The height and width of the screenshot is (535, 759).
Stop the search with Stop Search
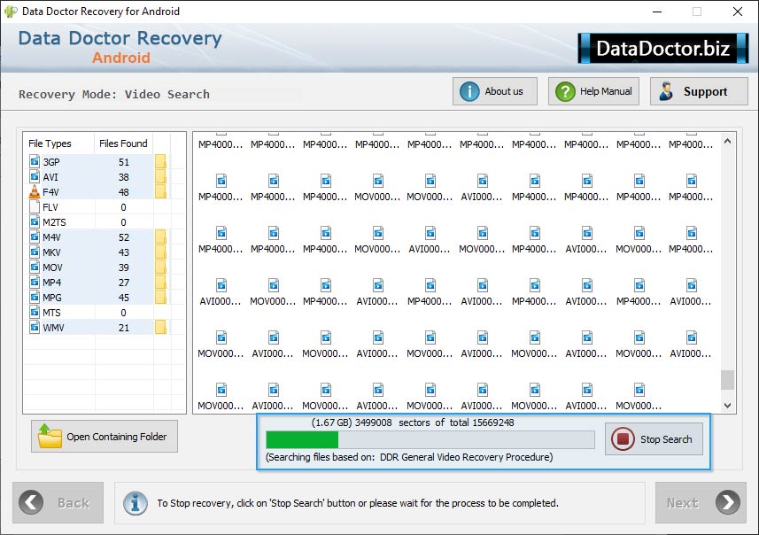654,439
